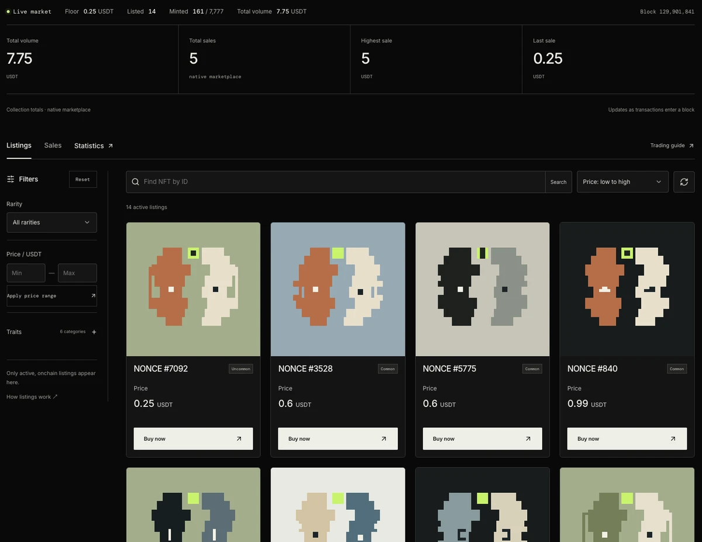Click arrow icon next to Statistics tab
The image size is (702, 542).
[x=111, y=146]
